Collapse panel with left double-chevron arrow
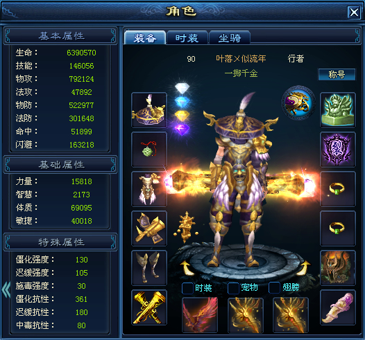The height and width of the screenshot is (340, 365). pyautogui.click(x=6, y=289)
